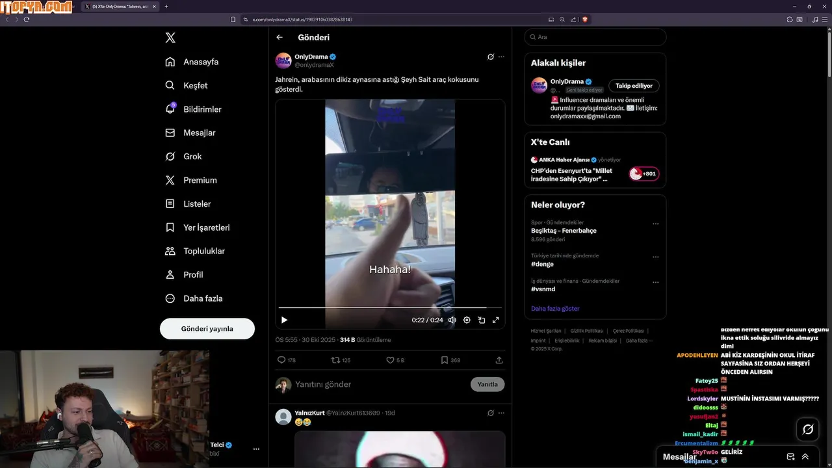Open more options for #vsnmd trend
This screenshot has width=832, height=468.
(x=656, y=282)
